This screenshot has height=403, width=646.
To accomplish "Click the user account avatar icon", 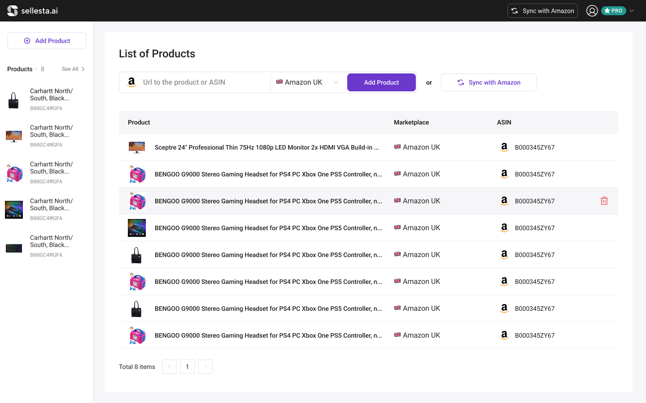I will click(x=592, y=11).
